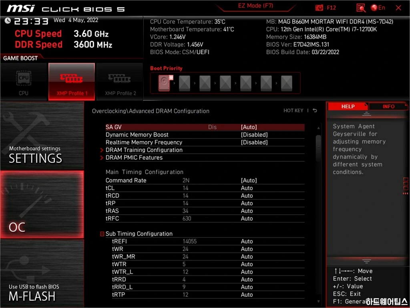Image resolution: width=410 pixels, height=308 pixels.
Task: Edit the tWR_MR Auto value field
Action: click(247, 256)
